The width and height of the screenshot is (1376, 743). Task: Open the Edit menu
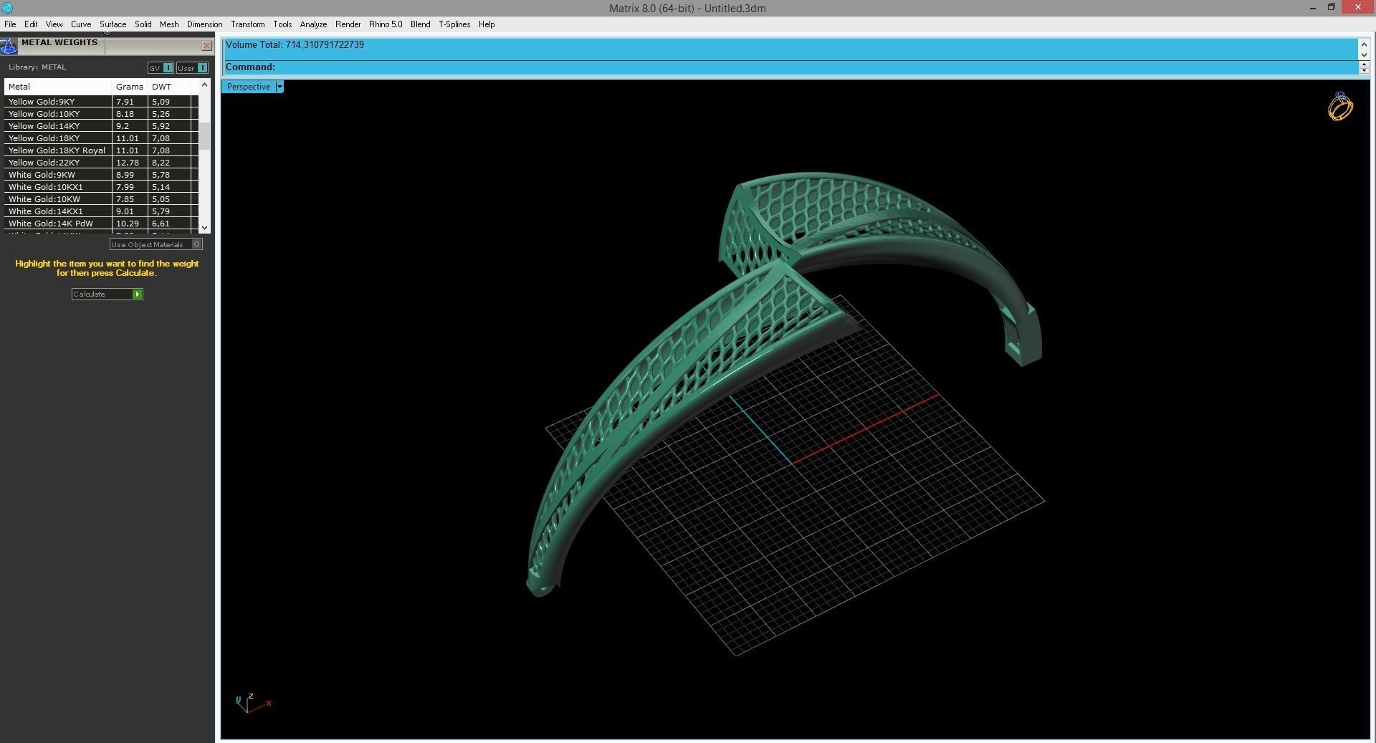coord(31,24)
